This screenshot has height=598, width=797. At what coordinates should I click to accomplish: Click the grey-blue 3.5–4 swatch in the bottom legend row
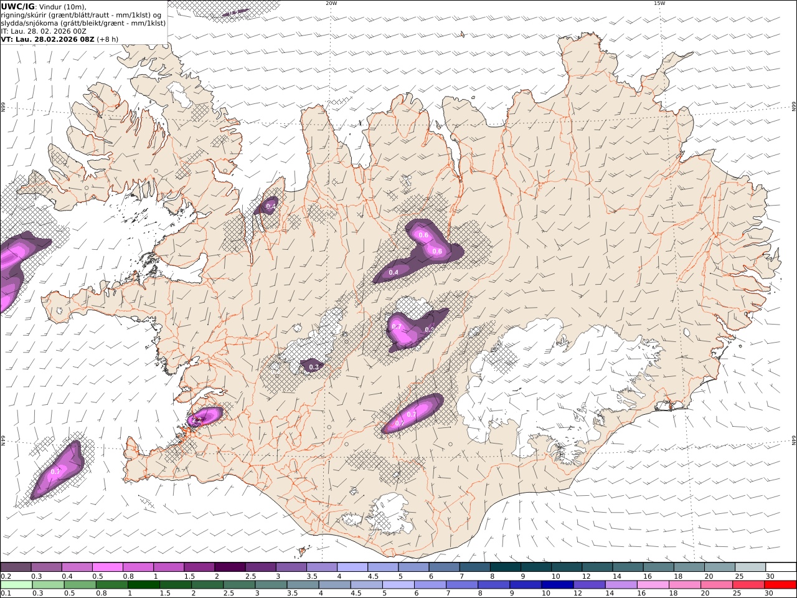[303, 585]
